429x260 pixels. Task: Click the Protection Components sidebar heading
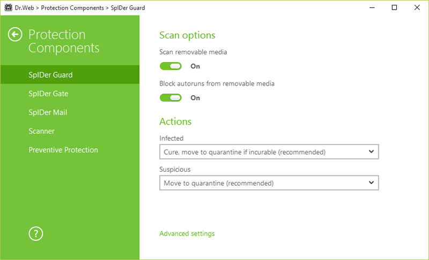point(64,41)
